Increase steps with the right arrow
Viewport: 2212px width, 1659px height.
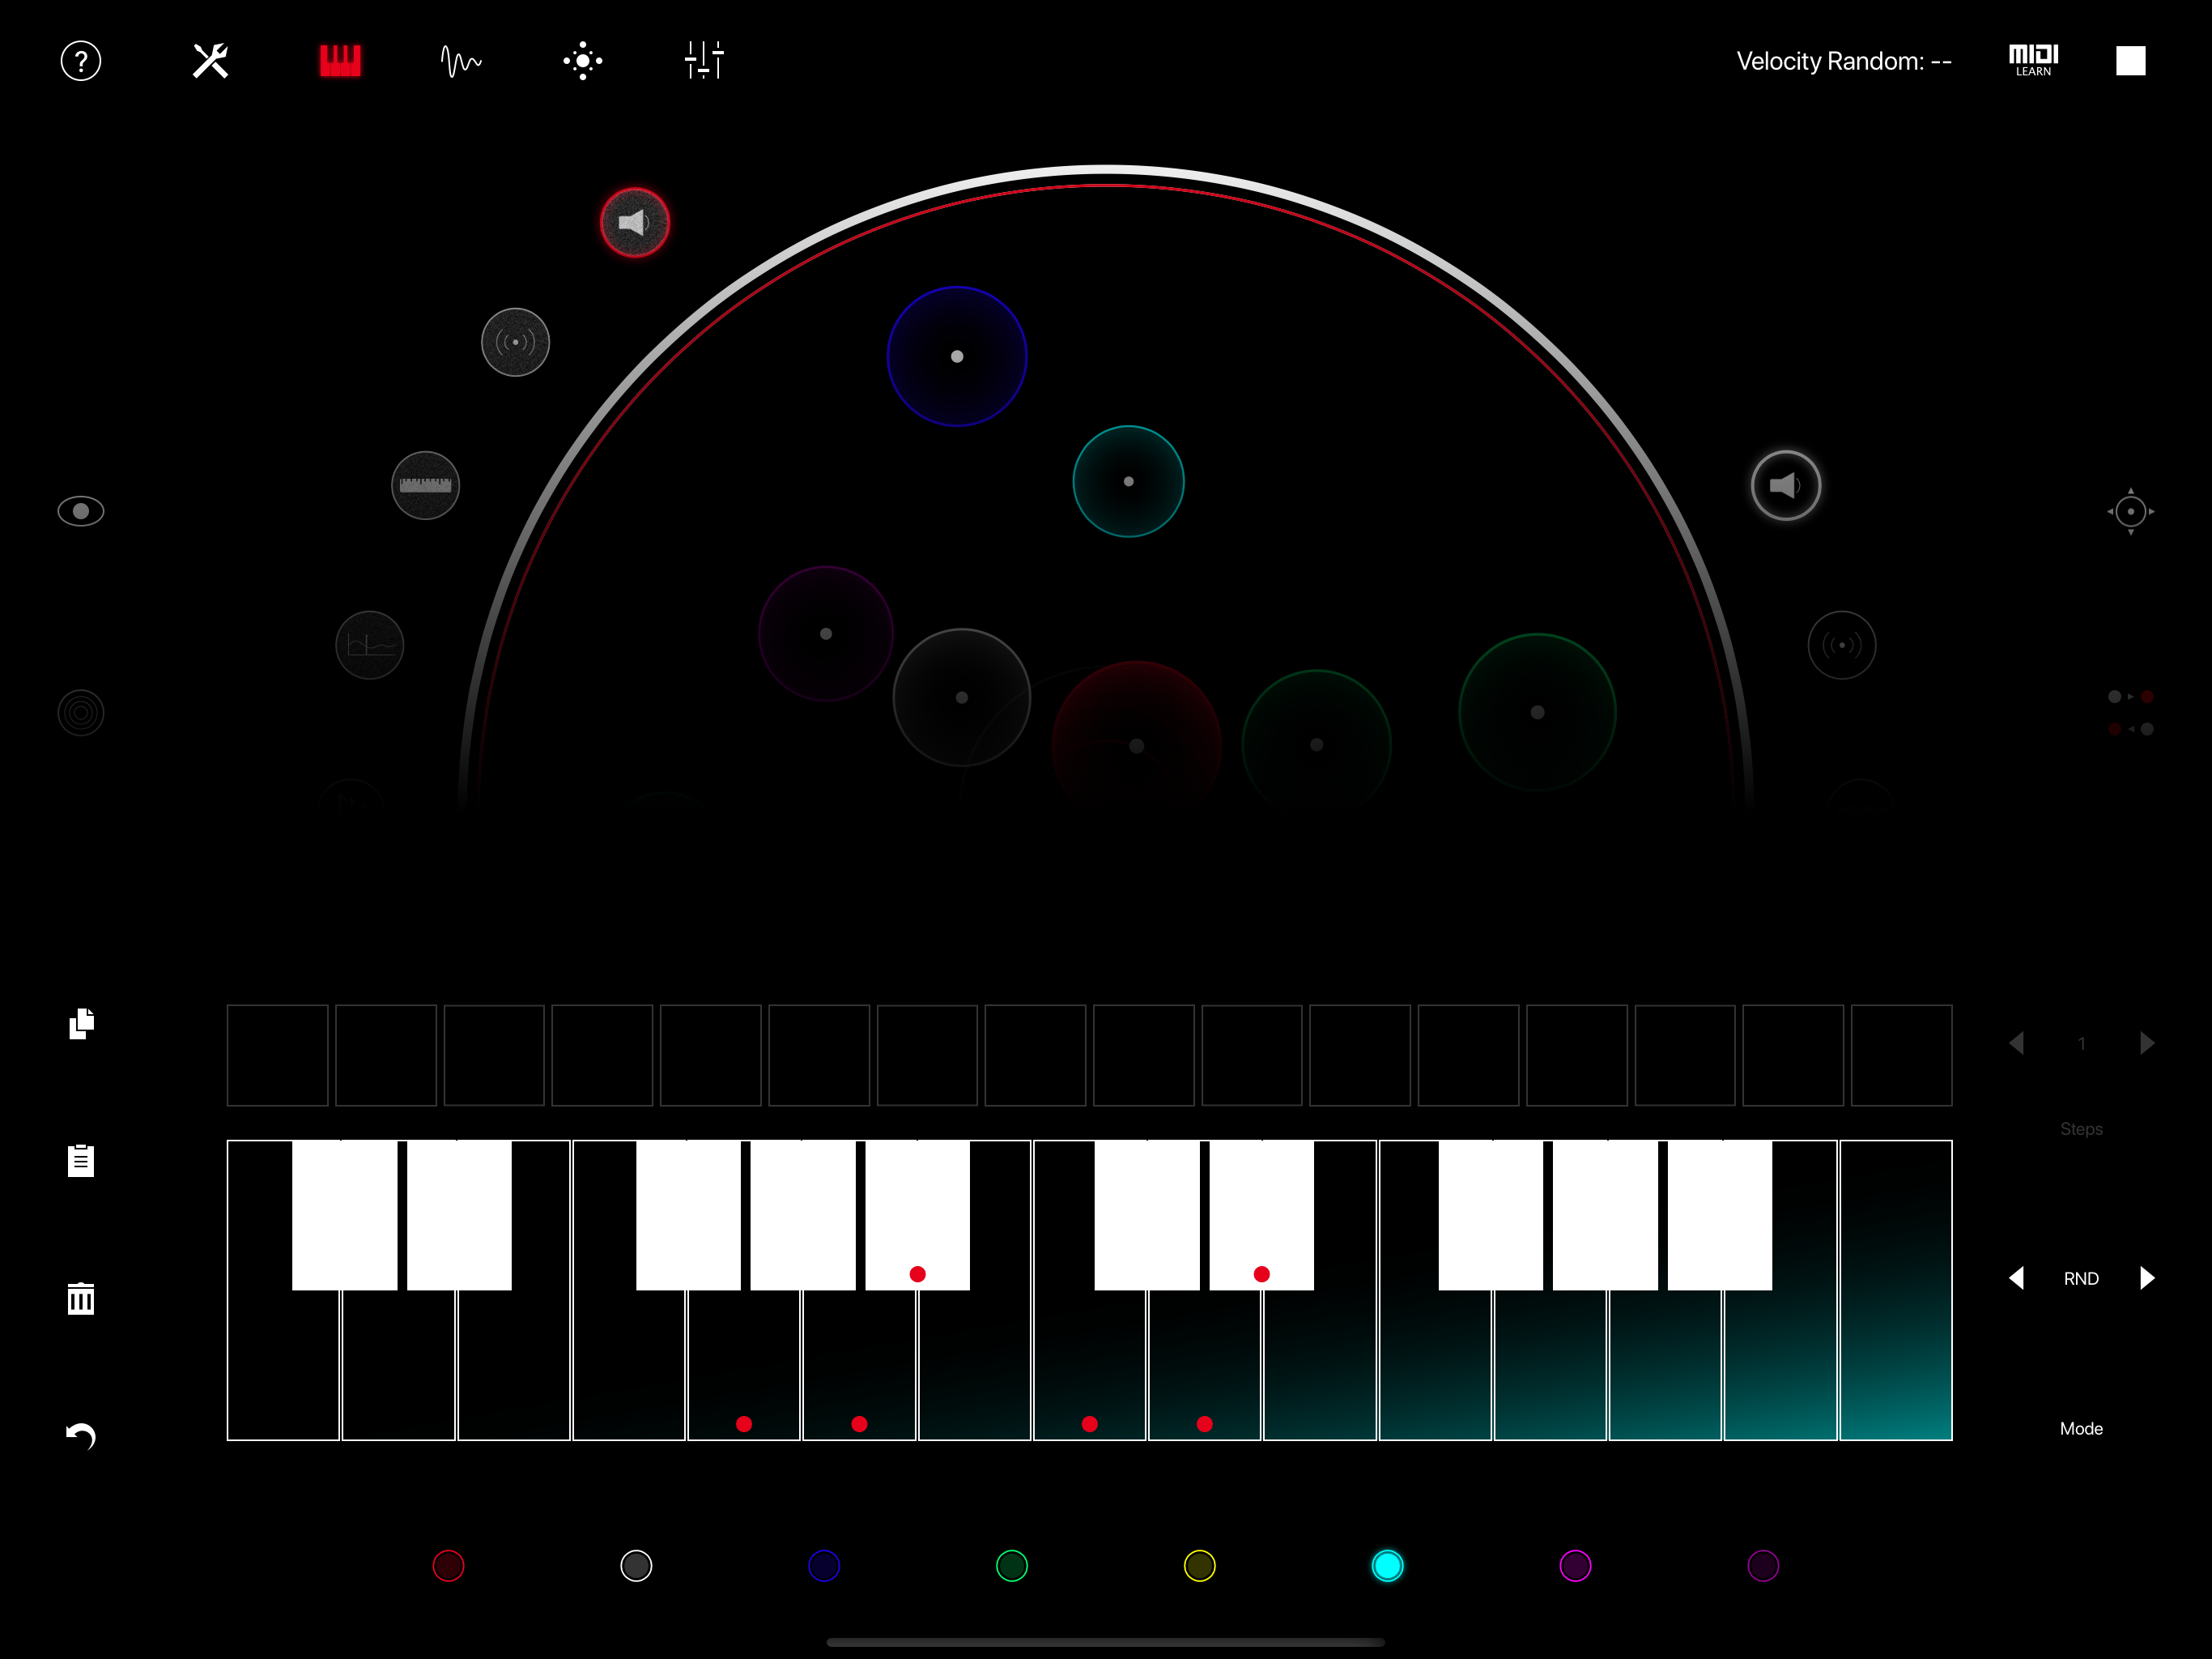(2146, 1043)
